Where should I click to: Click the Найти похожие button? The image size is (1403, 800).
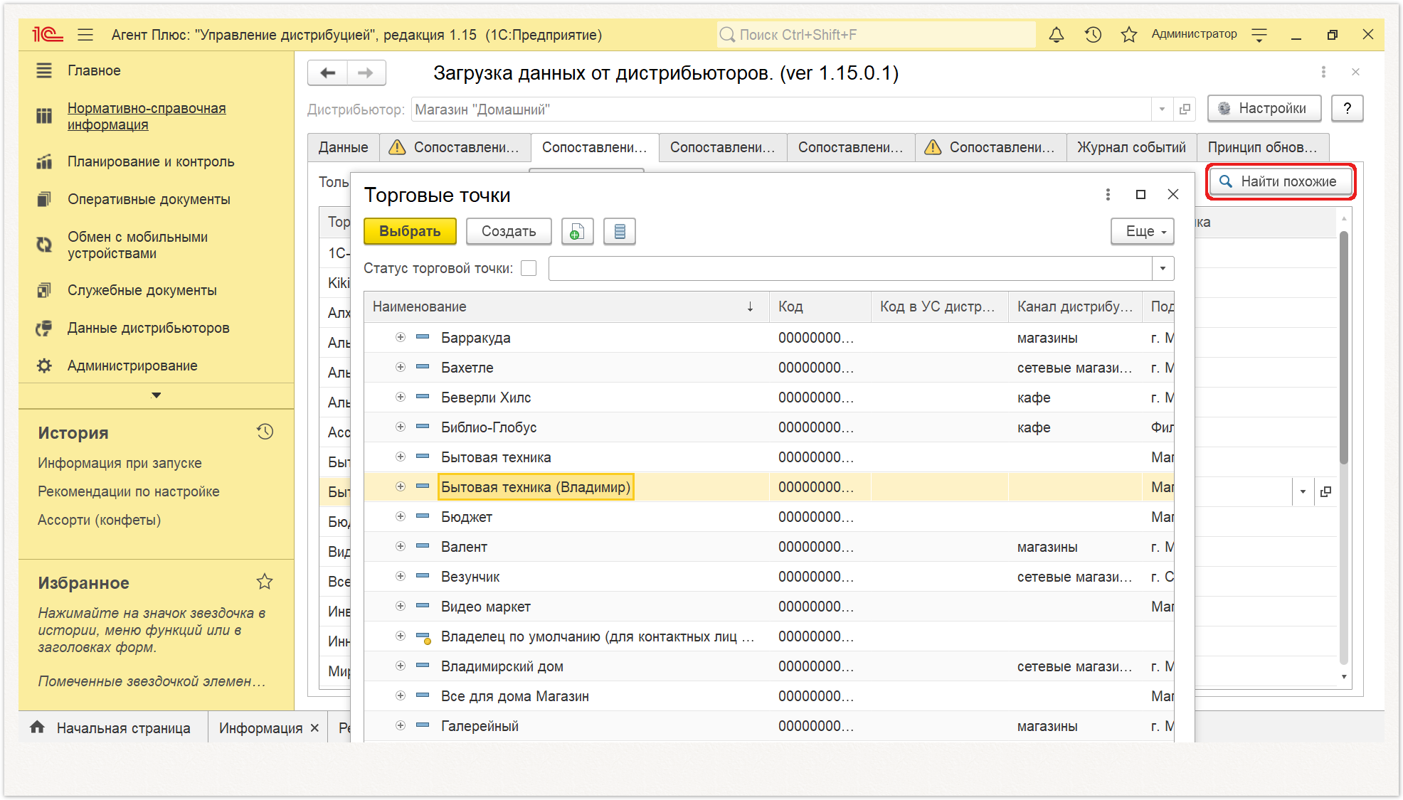[1280, 181]
